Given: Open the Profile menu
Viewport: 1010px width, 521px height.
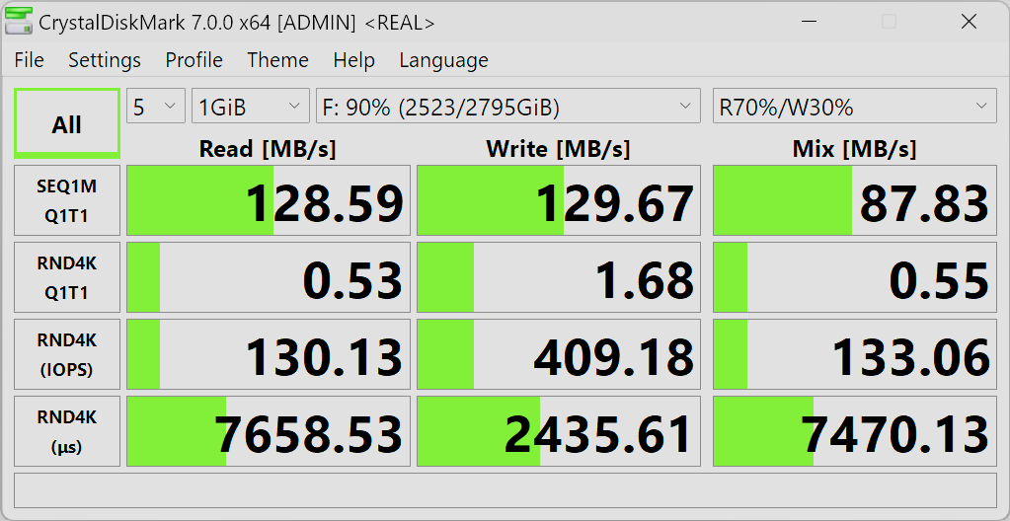Looking at the screenshot, I should [x=194, y=60].
